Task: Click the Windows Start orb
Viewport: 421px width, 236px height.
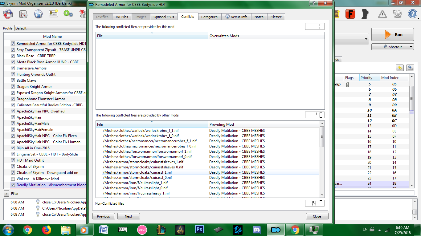Action: 8,230
